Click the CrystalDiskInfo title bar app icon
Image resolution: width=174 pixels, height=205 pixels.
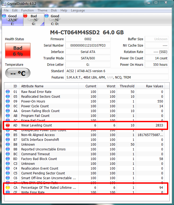click(x=4, y=3)
